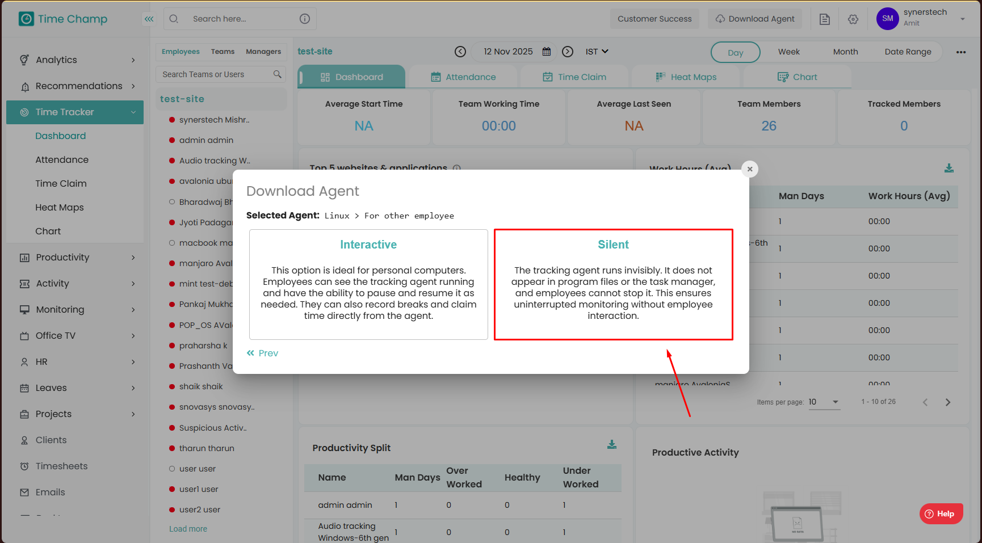Click the Customer Success button
Viewport: 982px width, 543px height.
(654, 19)
